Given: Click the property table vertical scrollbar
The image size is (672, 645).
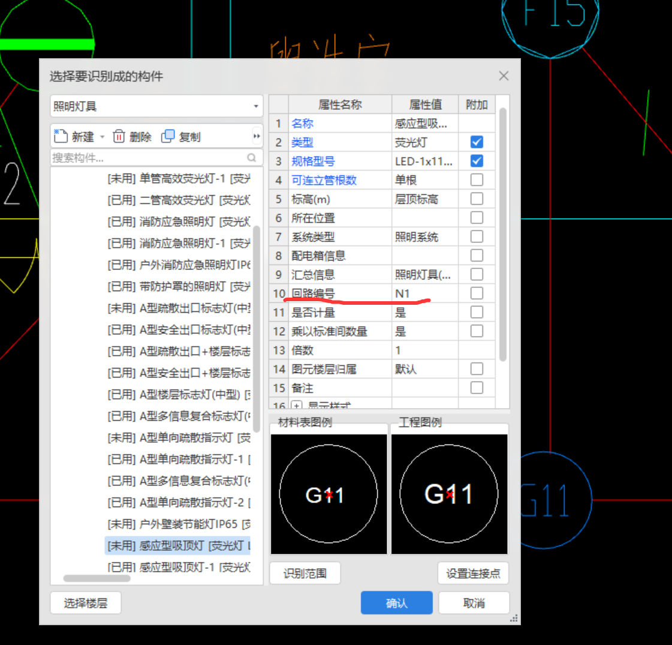Looking at the screenshot, I should (x=503, y=234).
